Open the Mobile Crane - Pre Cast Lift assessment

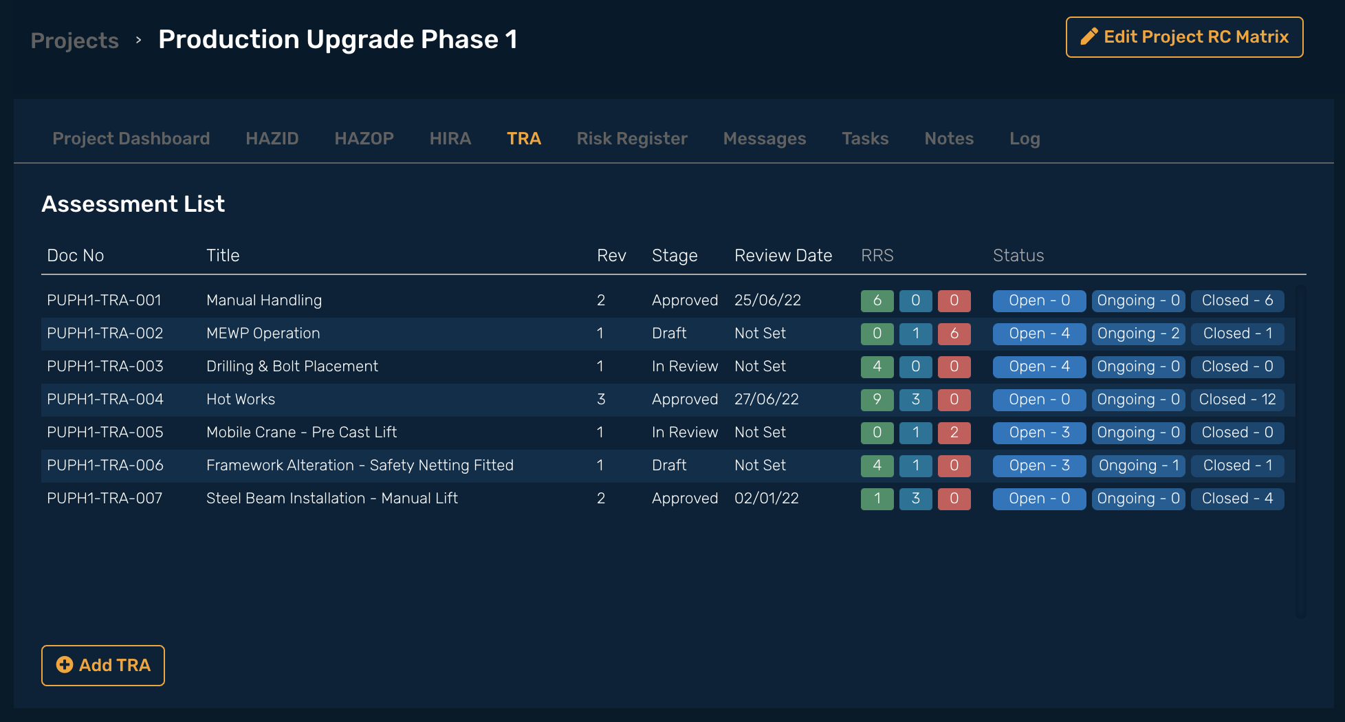(x=301, y=433)
